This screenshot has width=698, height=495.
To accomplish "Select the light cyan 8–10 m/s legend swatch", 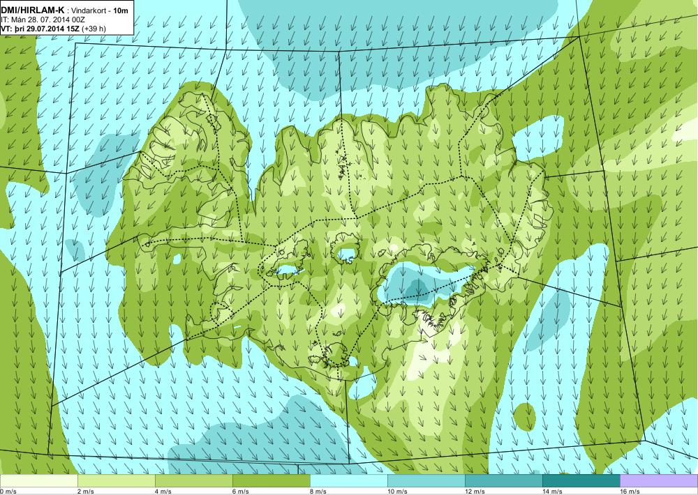I will pyautogui.click(x=349, y=481).
